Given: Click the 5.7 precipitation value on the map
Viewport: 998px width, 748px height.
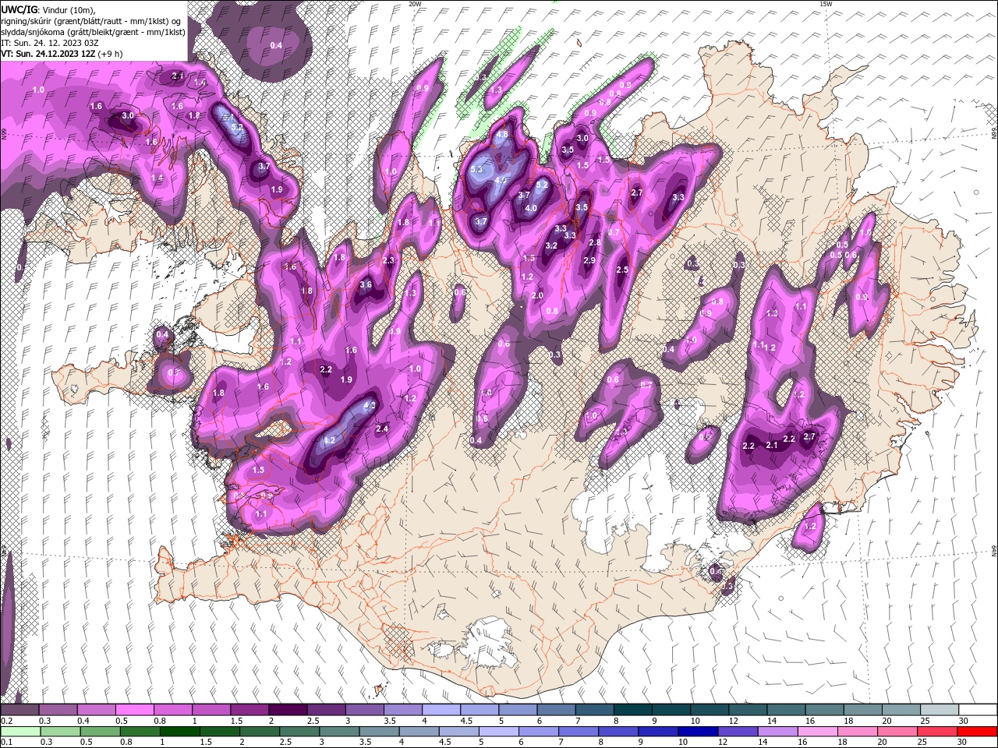Looking at the screenshot, I should 238,126.
